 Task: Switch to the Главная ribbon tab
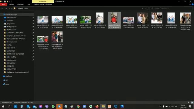[x=11, y=5]
